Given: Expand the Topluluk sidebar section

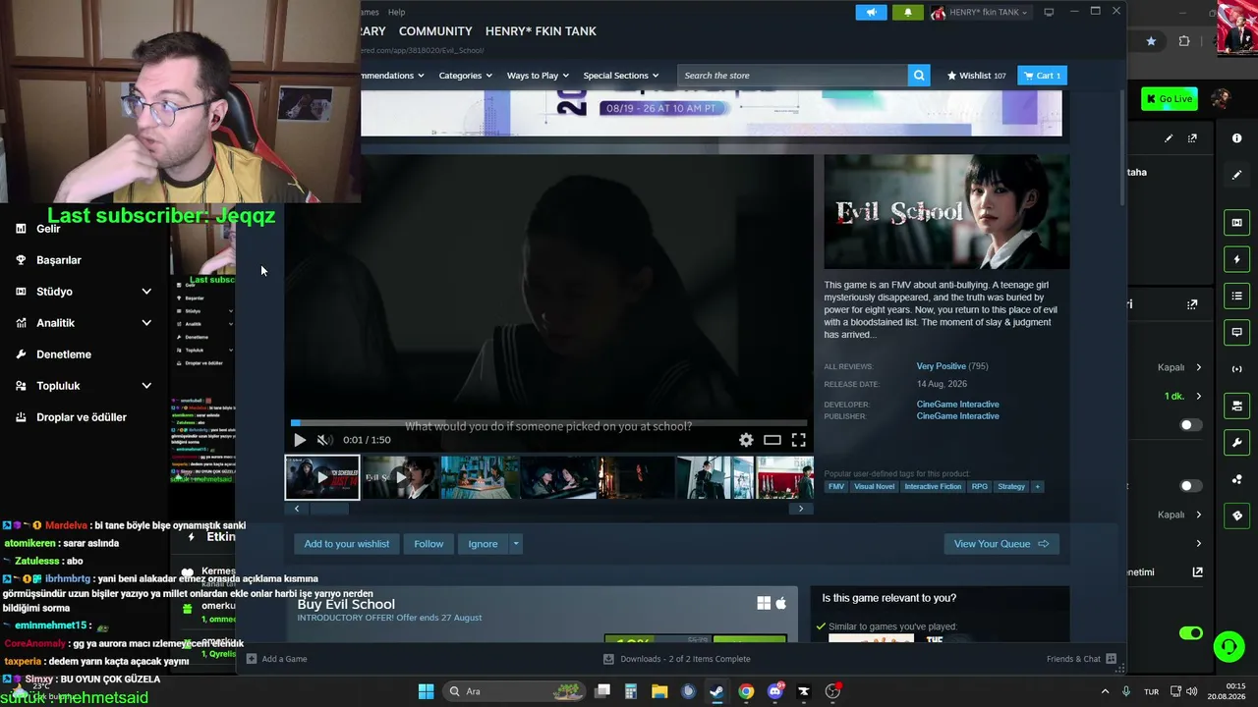Looking at the screenshot, I should [x=146, y=386].
